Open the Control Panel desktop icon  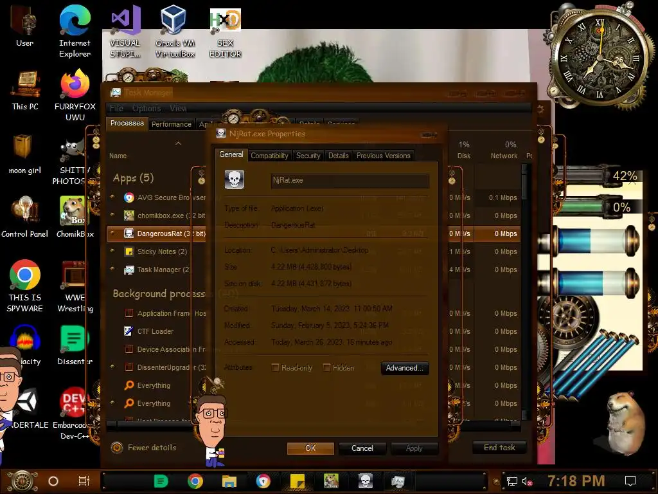point(24,217)
